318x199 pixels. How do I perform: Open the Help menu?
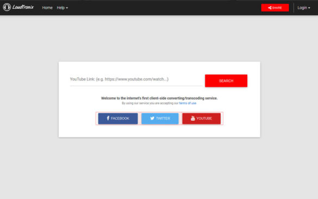coord(63,8)
